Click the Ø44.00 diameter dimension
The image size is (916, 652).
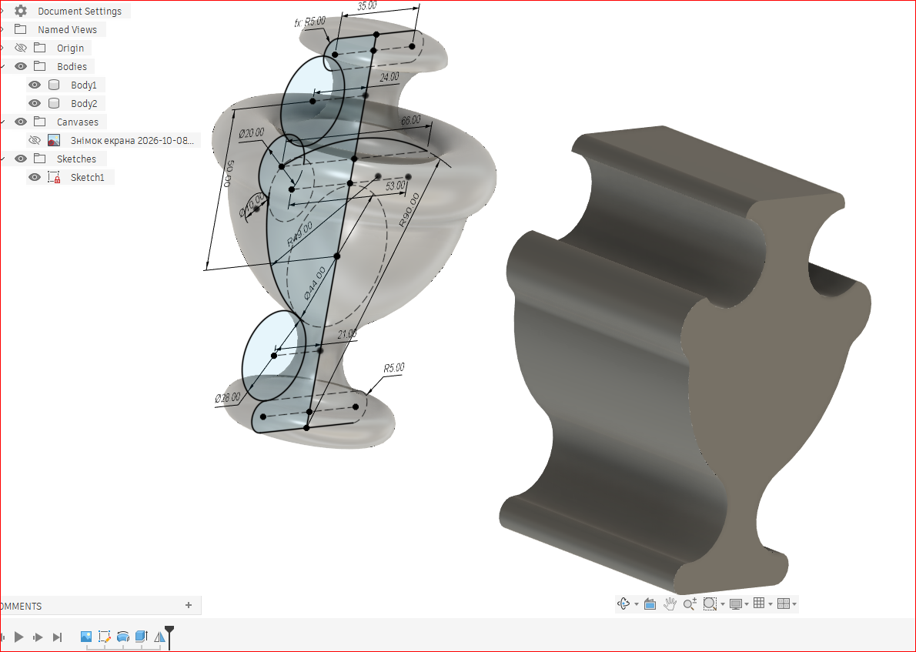point(315,283)
